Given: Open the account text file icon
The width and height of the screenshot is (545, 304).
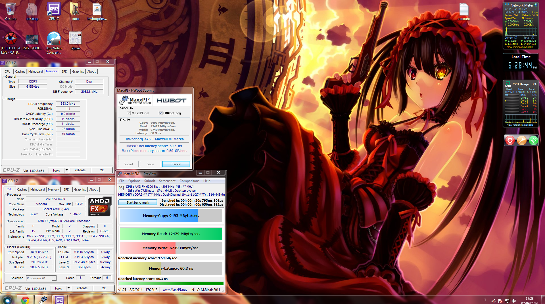Looking at the screenshot, I should 464,11.
